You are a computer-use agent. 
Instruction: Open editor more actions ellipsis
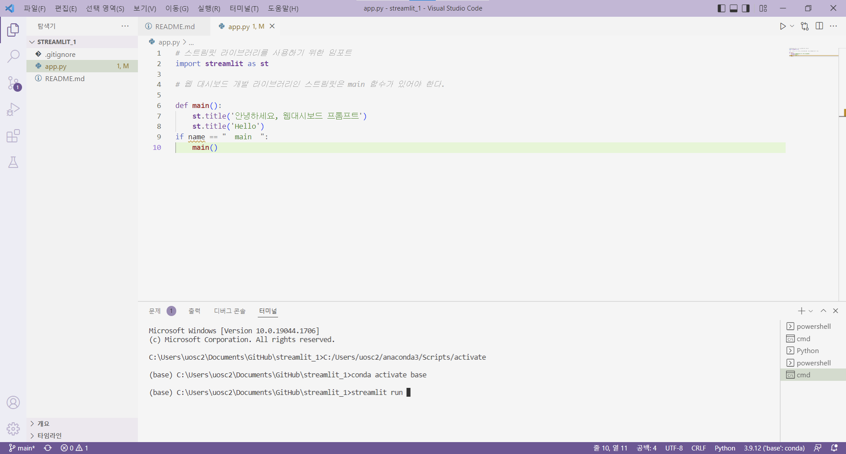click(833, 26)
